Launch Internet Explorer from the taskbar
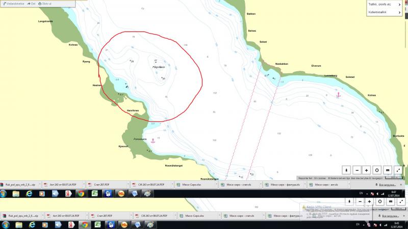 (x=29, y=193)
